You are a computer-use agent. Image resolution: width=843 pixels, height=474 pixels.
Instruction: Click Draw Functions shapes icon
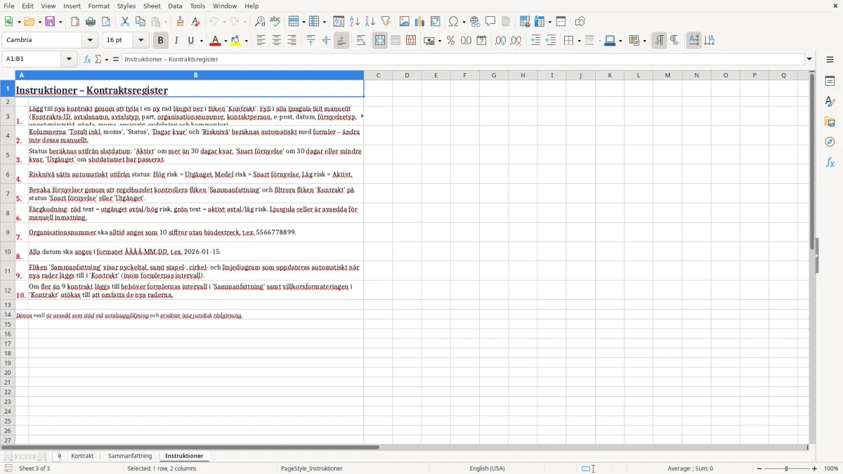(x=580, y=22)
